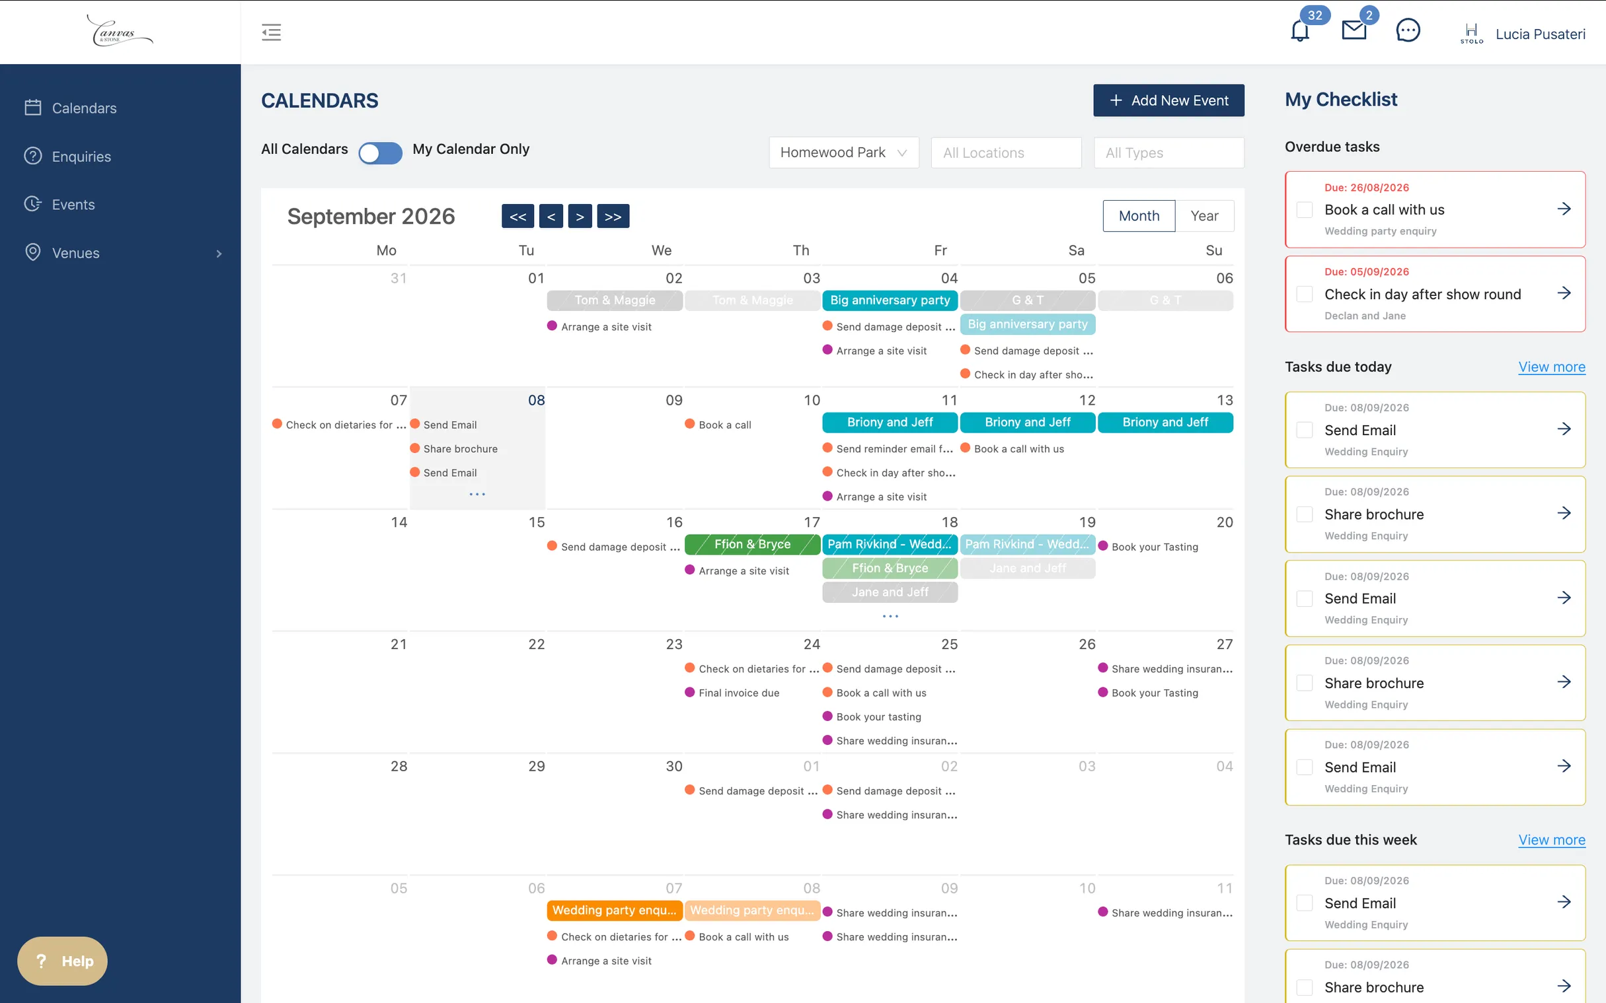The width and height of the screenshot is (1606, 1003).
Task: Click the Add New Event button
Action: click(1168, 100)
